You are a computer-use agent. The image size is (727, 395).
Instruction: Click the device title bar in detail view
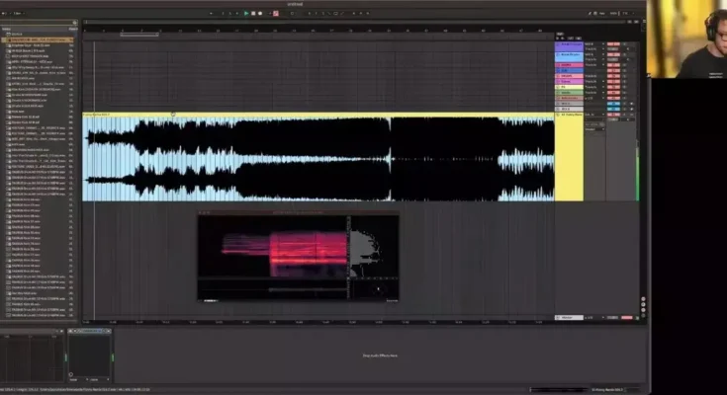pos(89,330)
